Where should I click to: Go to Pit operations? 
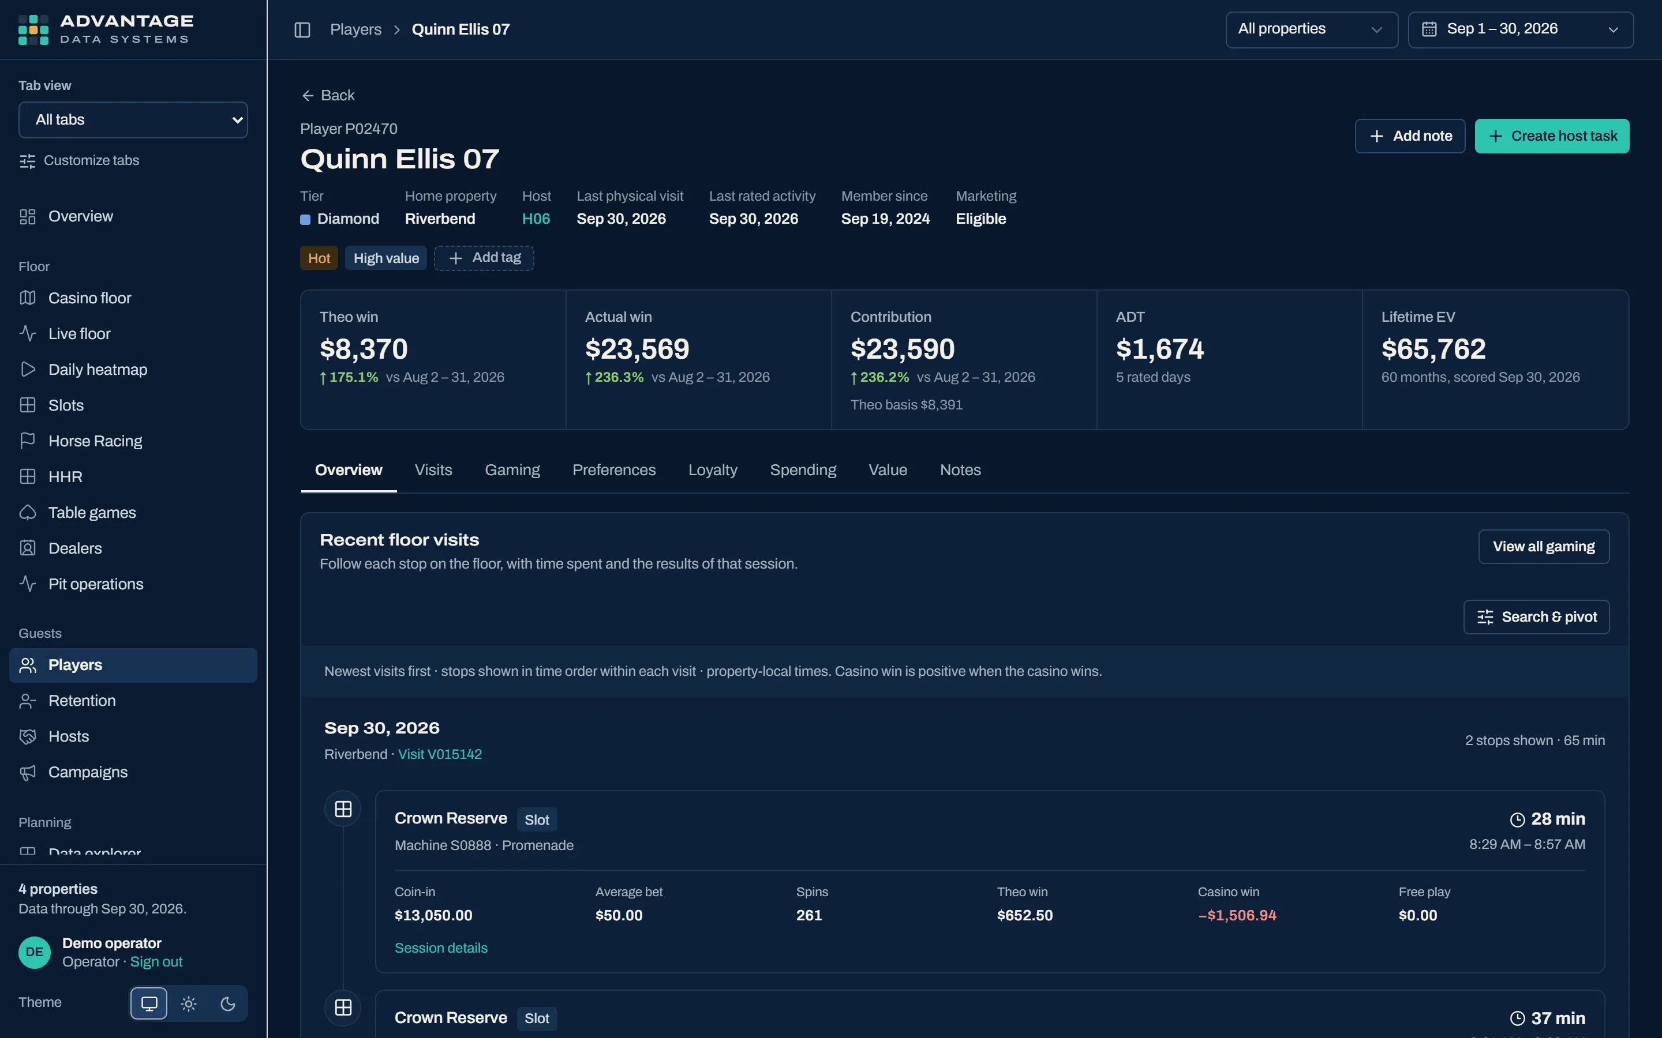(x=133, y=584)
